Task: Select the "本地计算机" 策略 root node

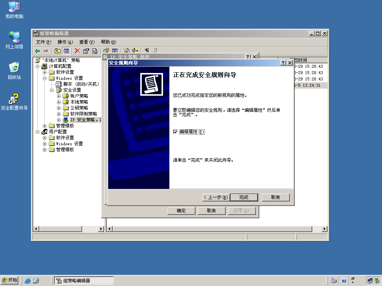Action: pos(61,60)
